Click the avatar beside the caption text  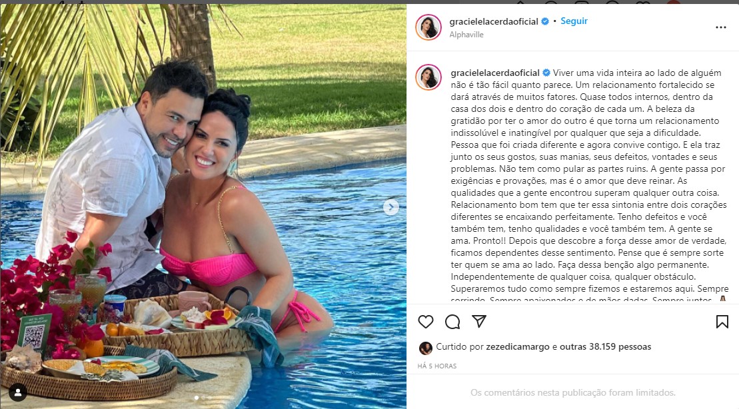pos(428,77)
